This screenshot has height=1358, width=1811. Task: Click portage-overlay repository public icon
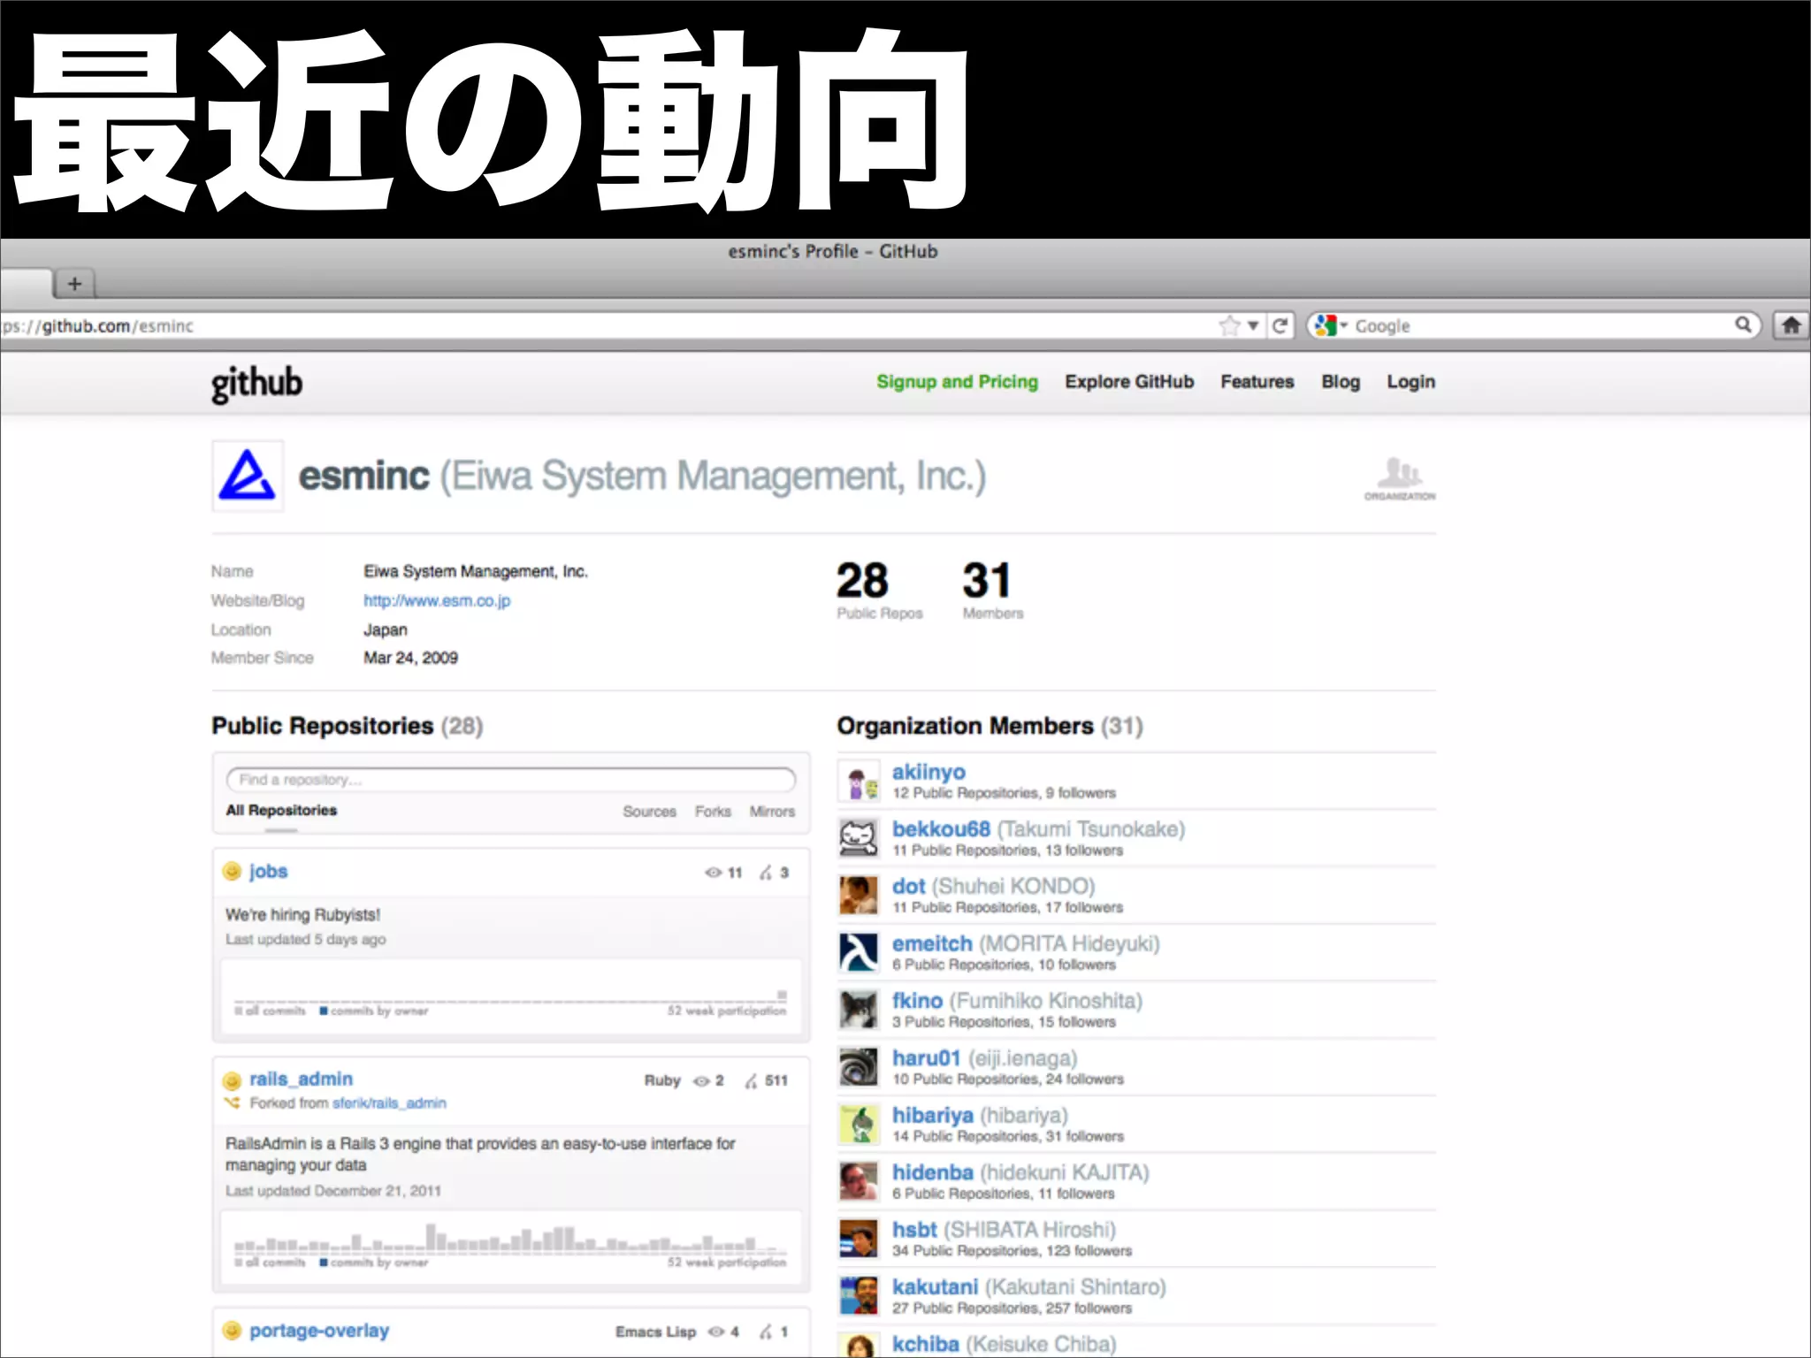[x=232, y=1331]
